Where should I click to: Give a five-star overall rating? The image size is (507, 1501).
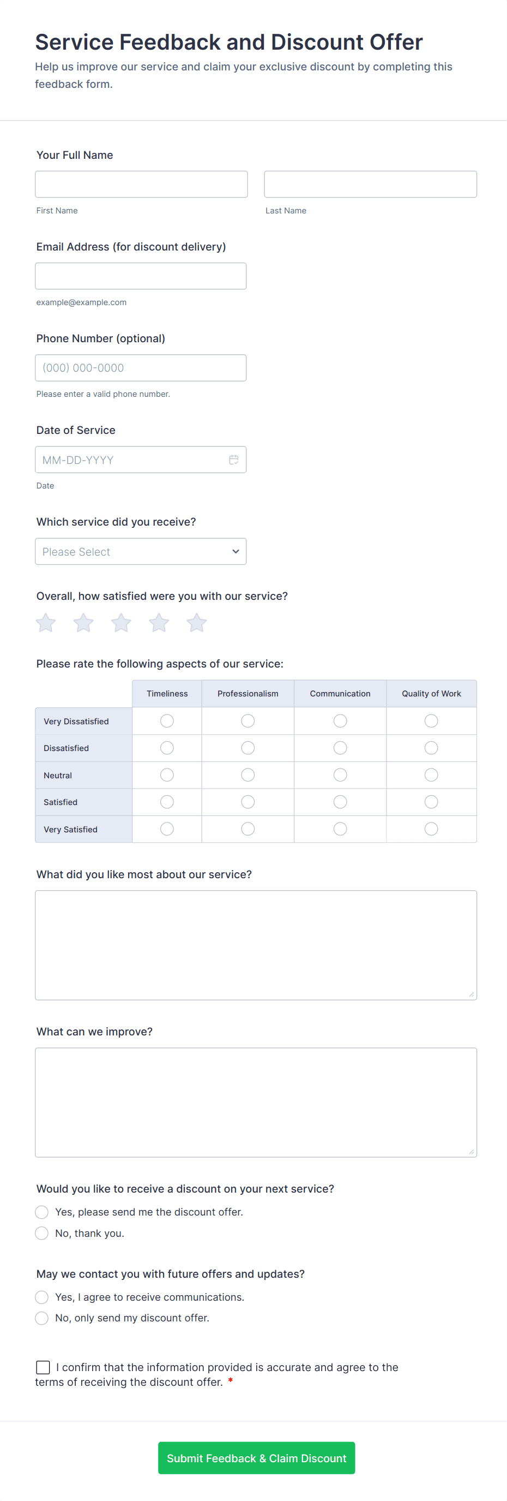point(197,623)
